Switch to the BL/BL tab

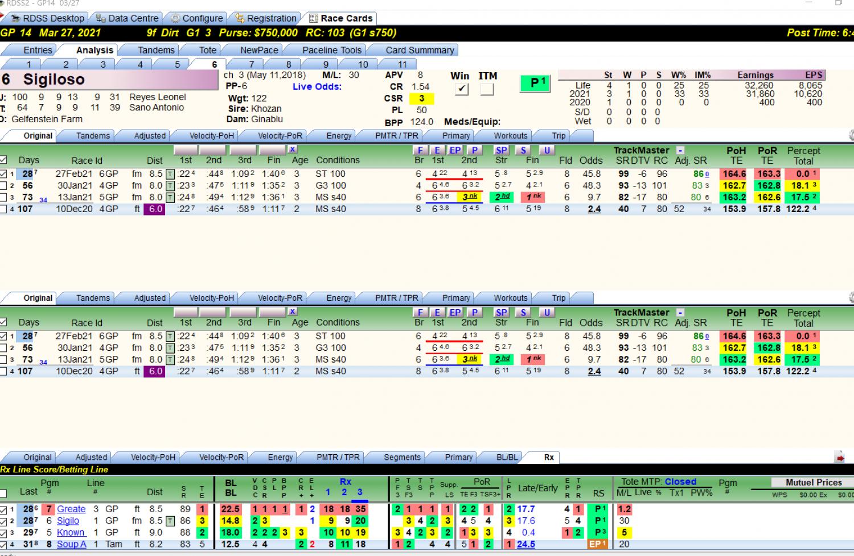(x=507, y=457)
